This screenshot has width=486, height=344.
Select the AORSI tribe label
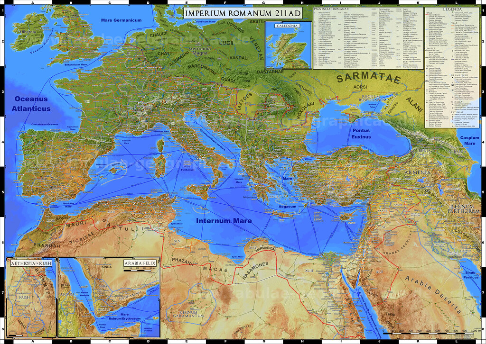[360, 87]
